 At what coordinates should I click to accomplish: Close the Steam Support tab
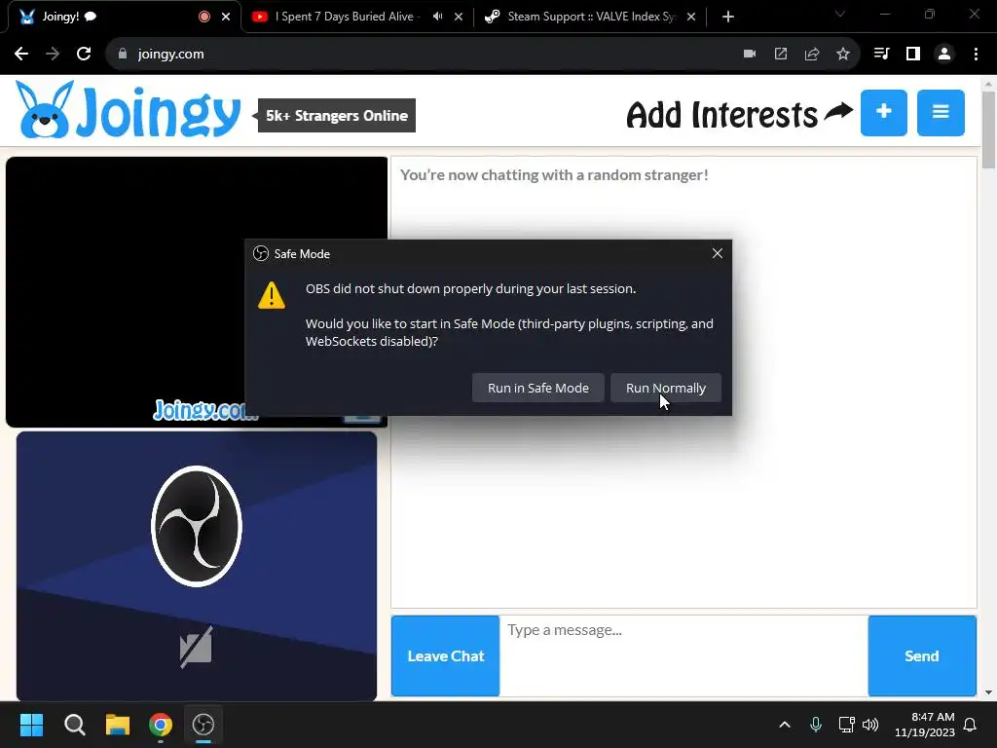691,17
